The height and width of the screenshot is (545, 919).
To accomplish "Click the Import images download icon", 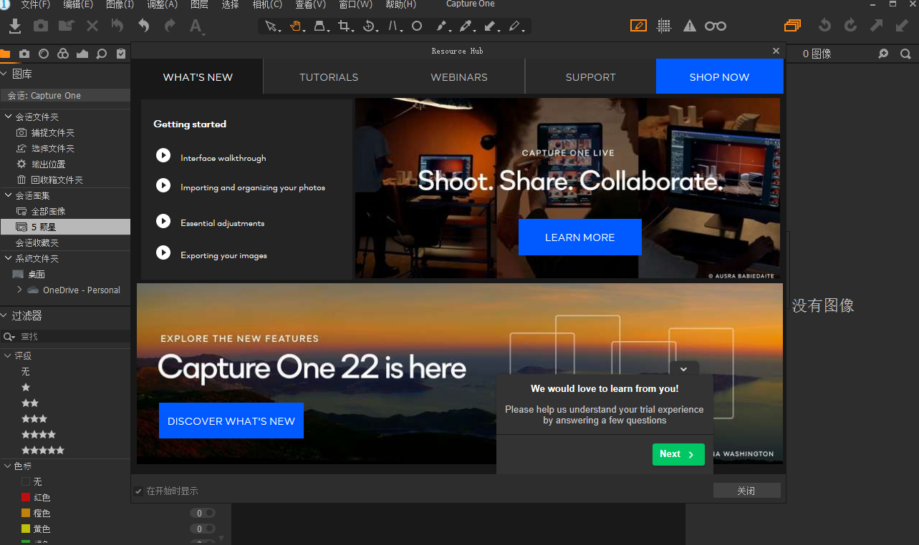I will [x=15, y=26].
